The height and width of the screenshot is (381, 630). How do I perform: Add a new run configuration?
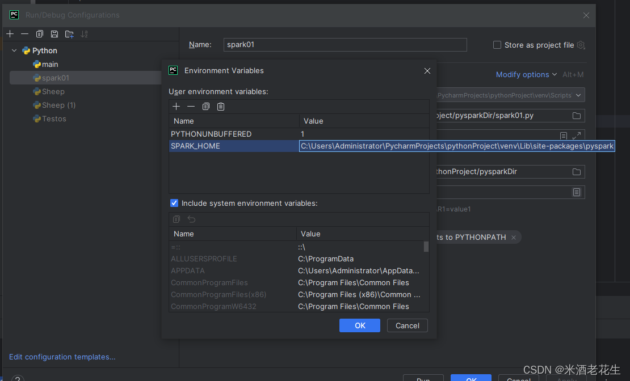point(10,34)
